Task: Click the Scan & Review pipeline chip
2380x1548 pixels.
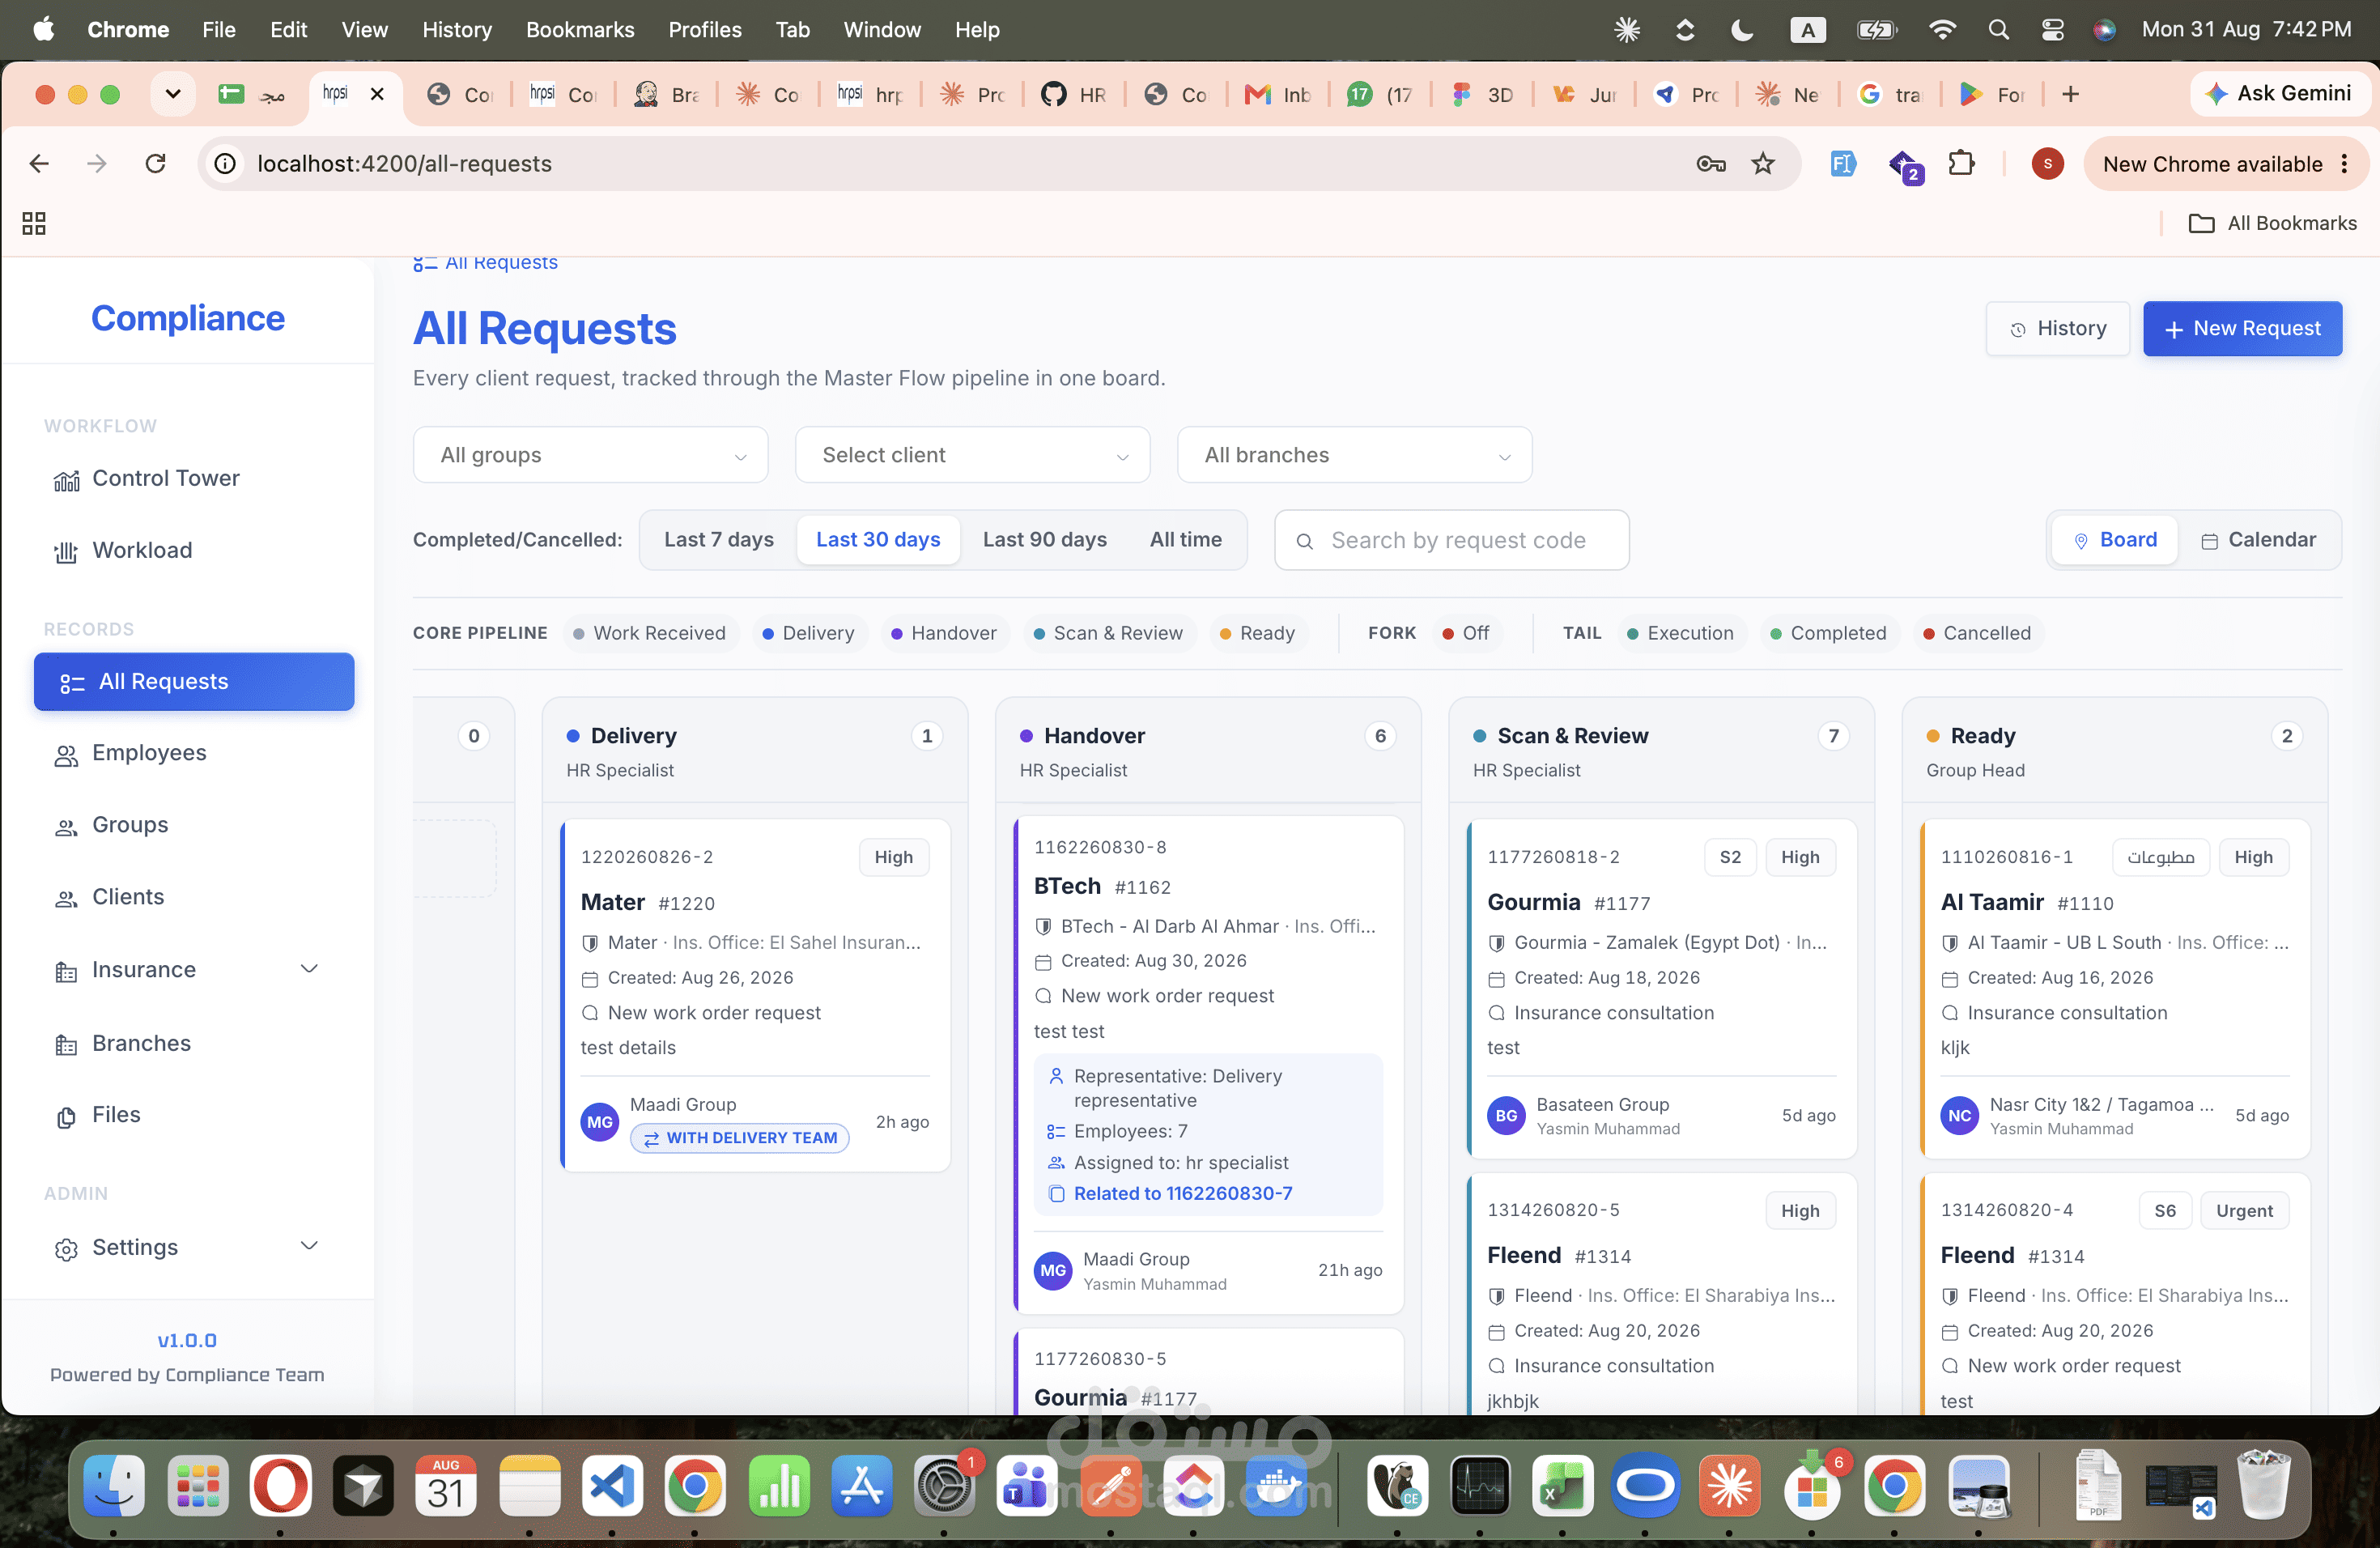Action: click(x=1108, y=633)
